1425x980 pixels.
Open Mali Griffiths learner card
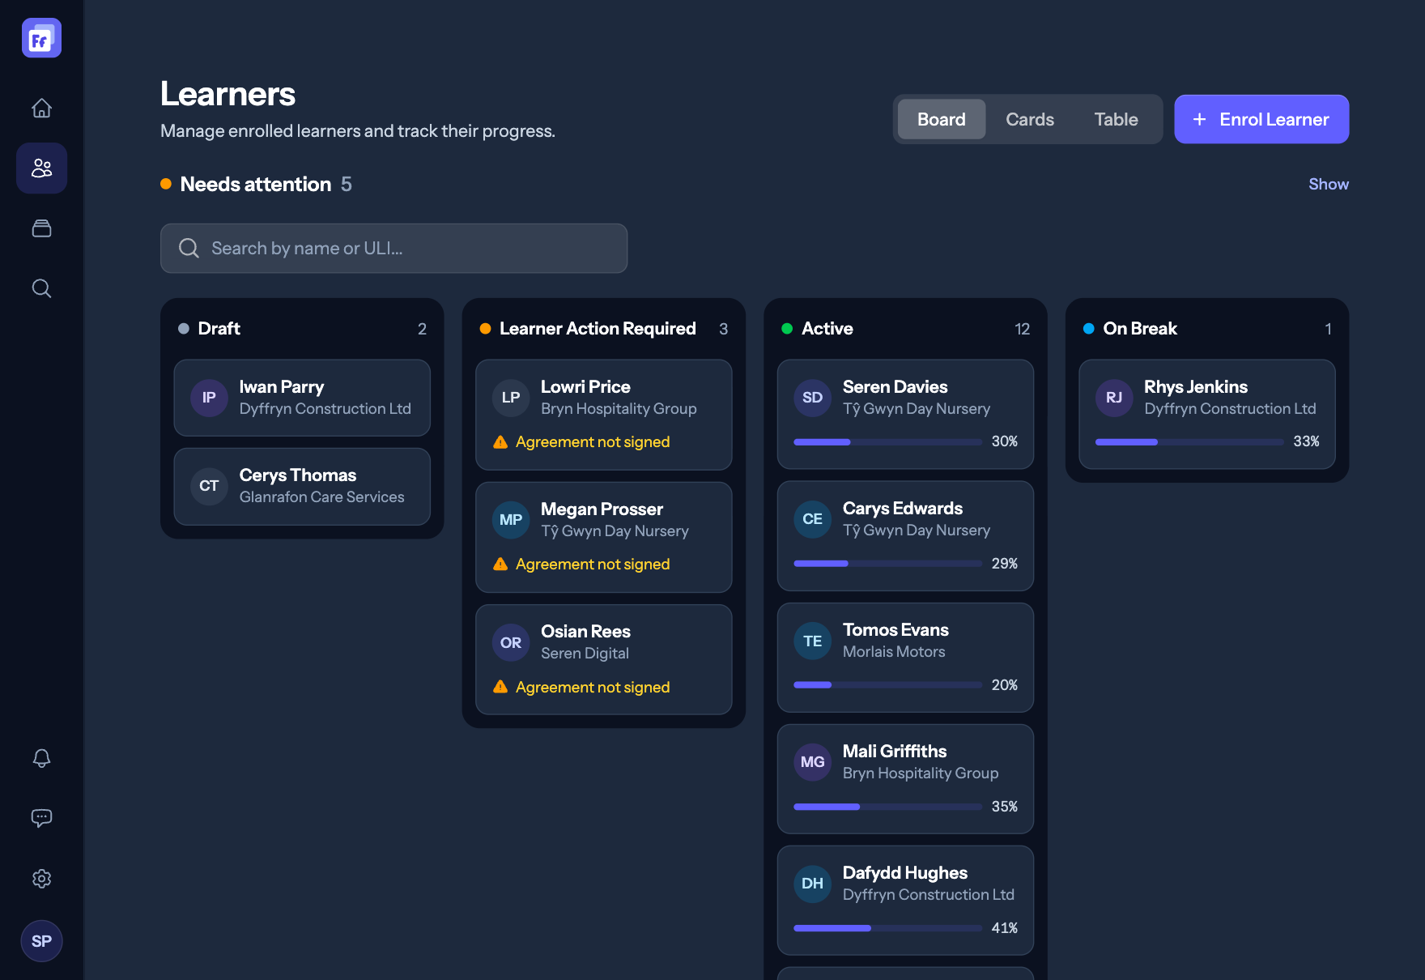(905, 779)
